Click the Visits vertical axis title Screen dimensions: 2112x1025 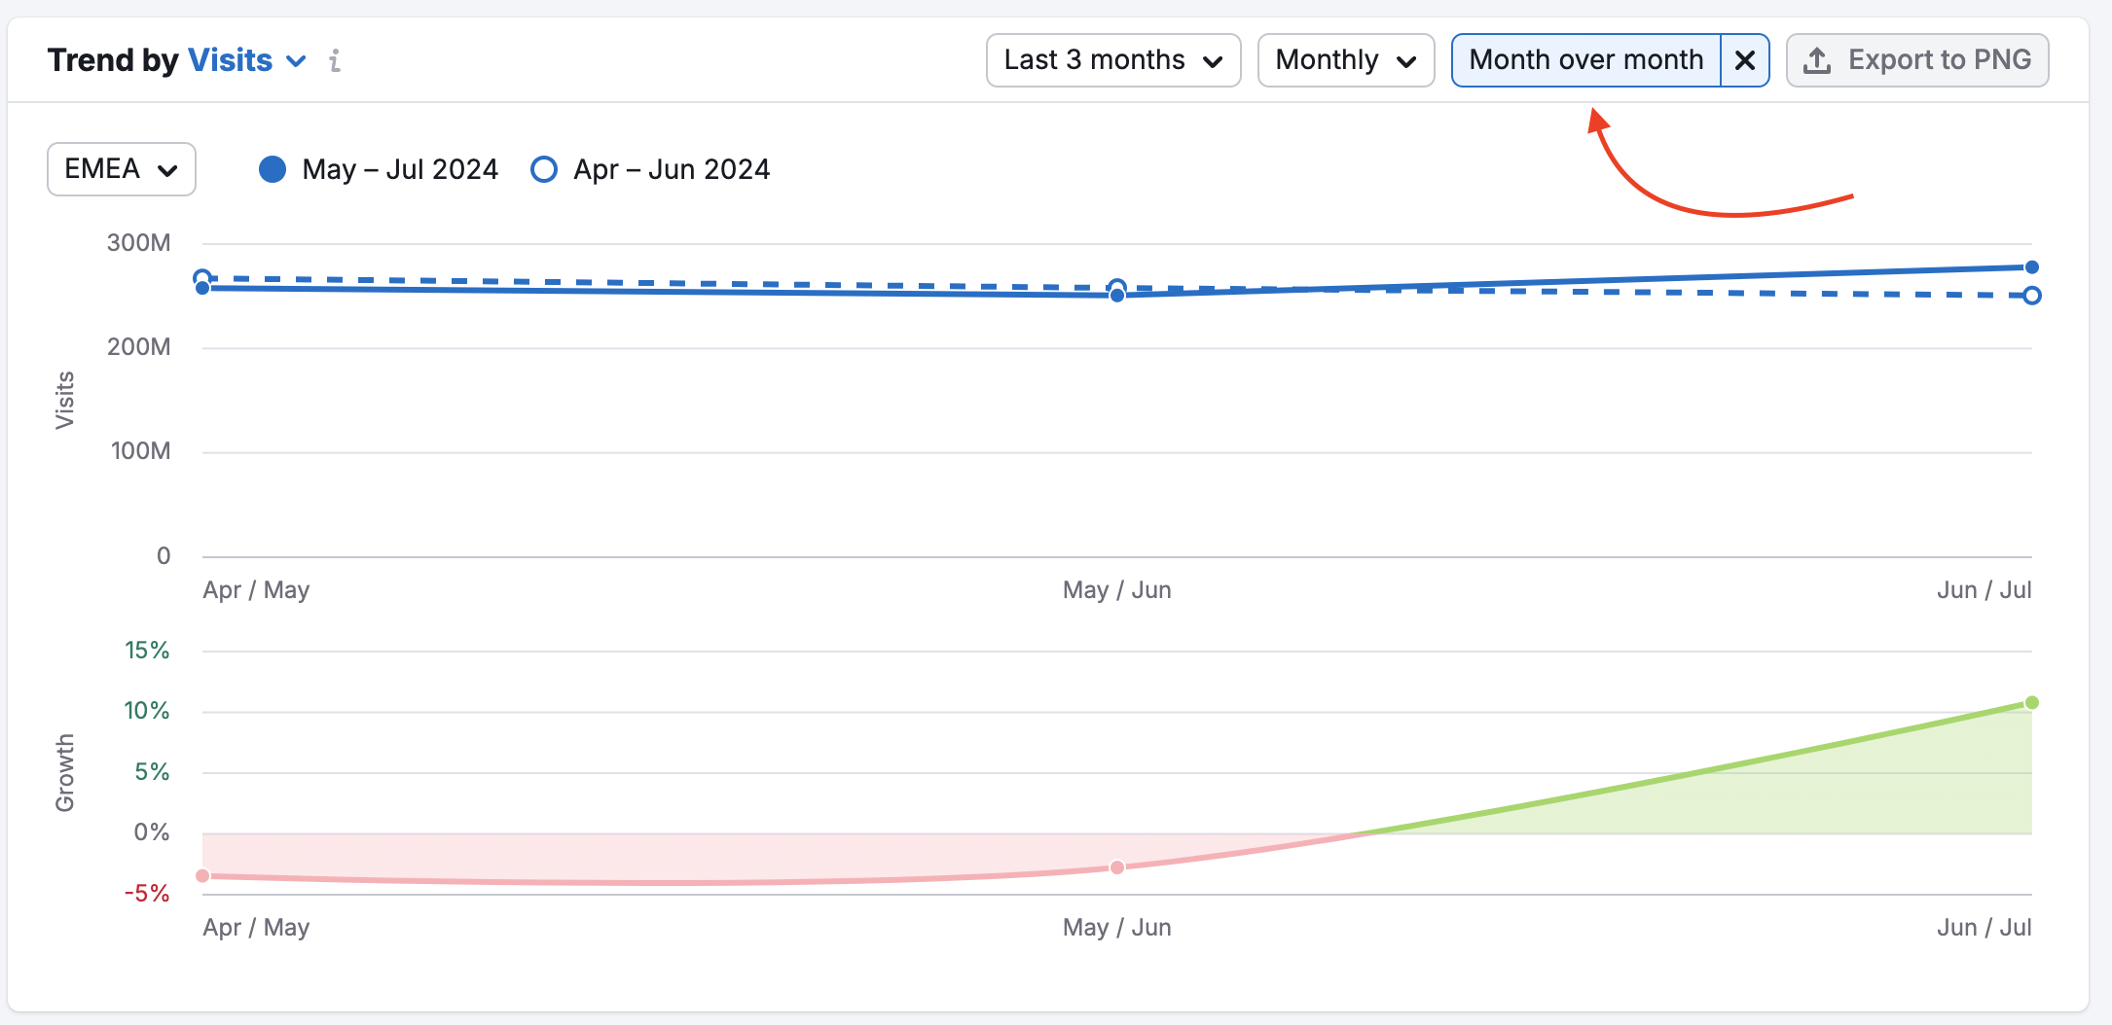click(x=64, y=400)
